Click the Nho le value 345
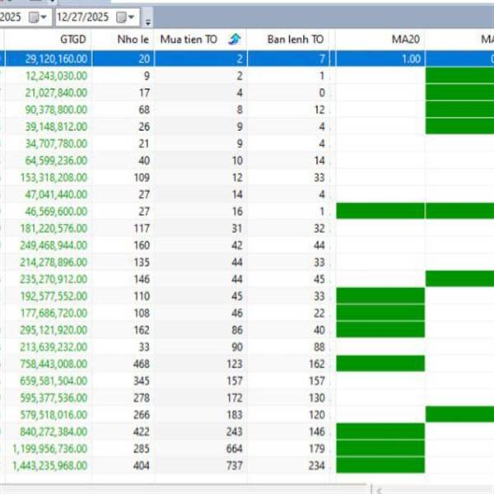The image size is (494, 494). tap(142, 381)
